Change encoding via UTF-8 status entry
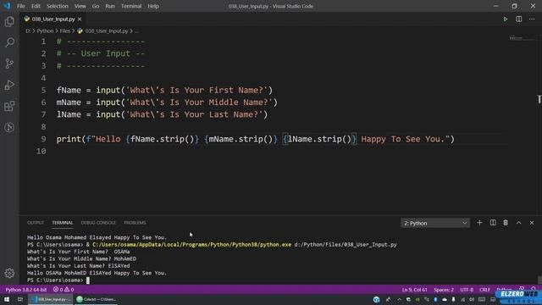This screenshot has height=305, width=542. (467, 290)
